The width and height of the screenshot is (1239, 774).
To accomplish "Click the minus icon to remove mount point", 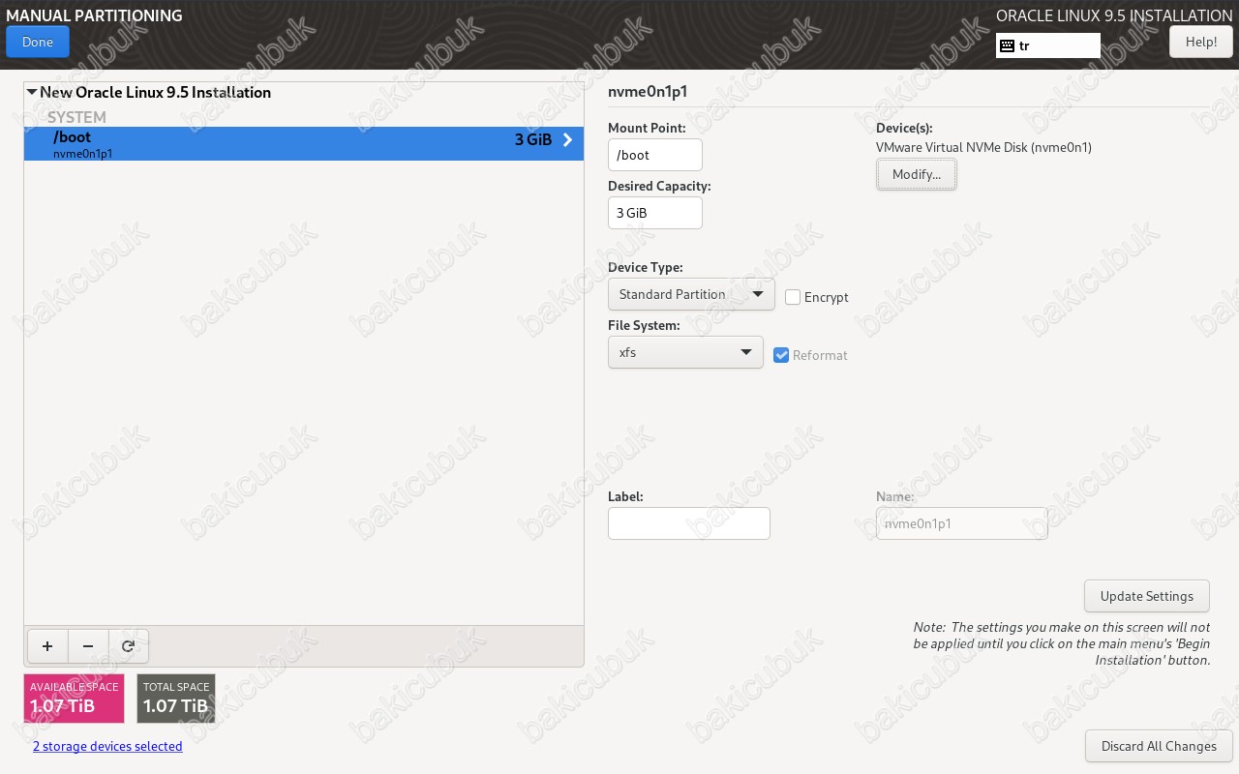I will point(88,646).
